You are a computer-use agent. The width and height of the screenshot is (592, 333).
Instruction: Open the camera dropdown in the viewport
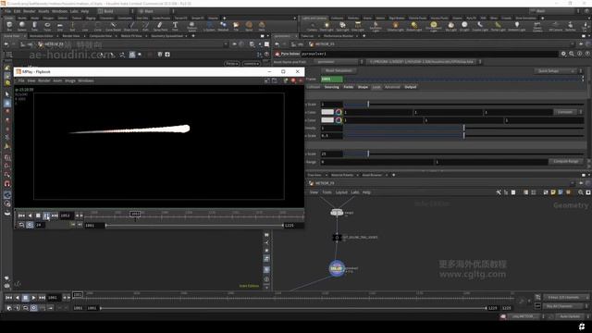pos(251,64)
